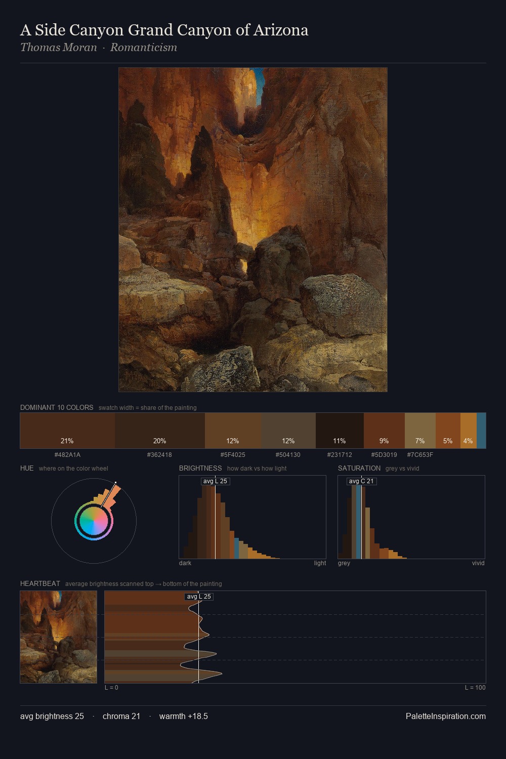The height and width of the screenshot is (759, 506).
Task: Select the 21% swatch #482A1A
Action: click(67, 431)
